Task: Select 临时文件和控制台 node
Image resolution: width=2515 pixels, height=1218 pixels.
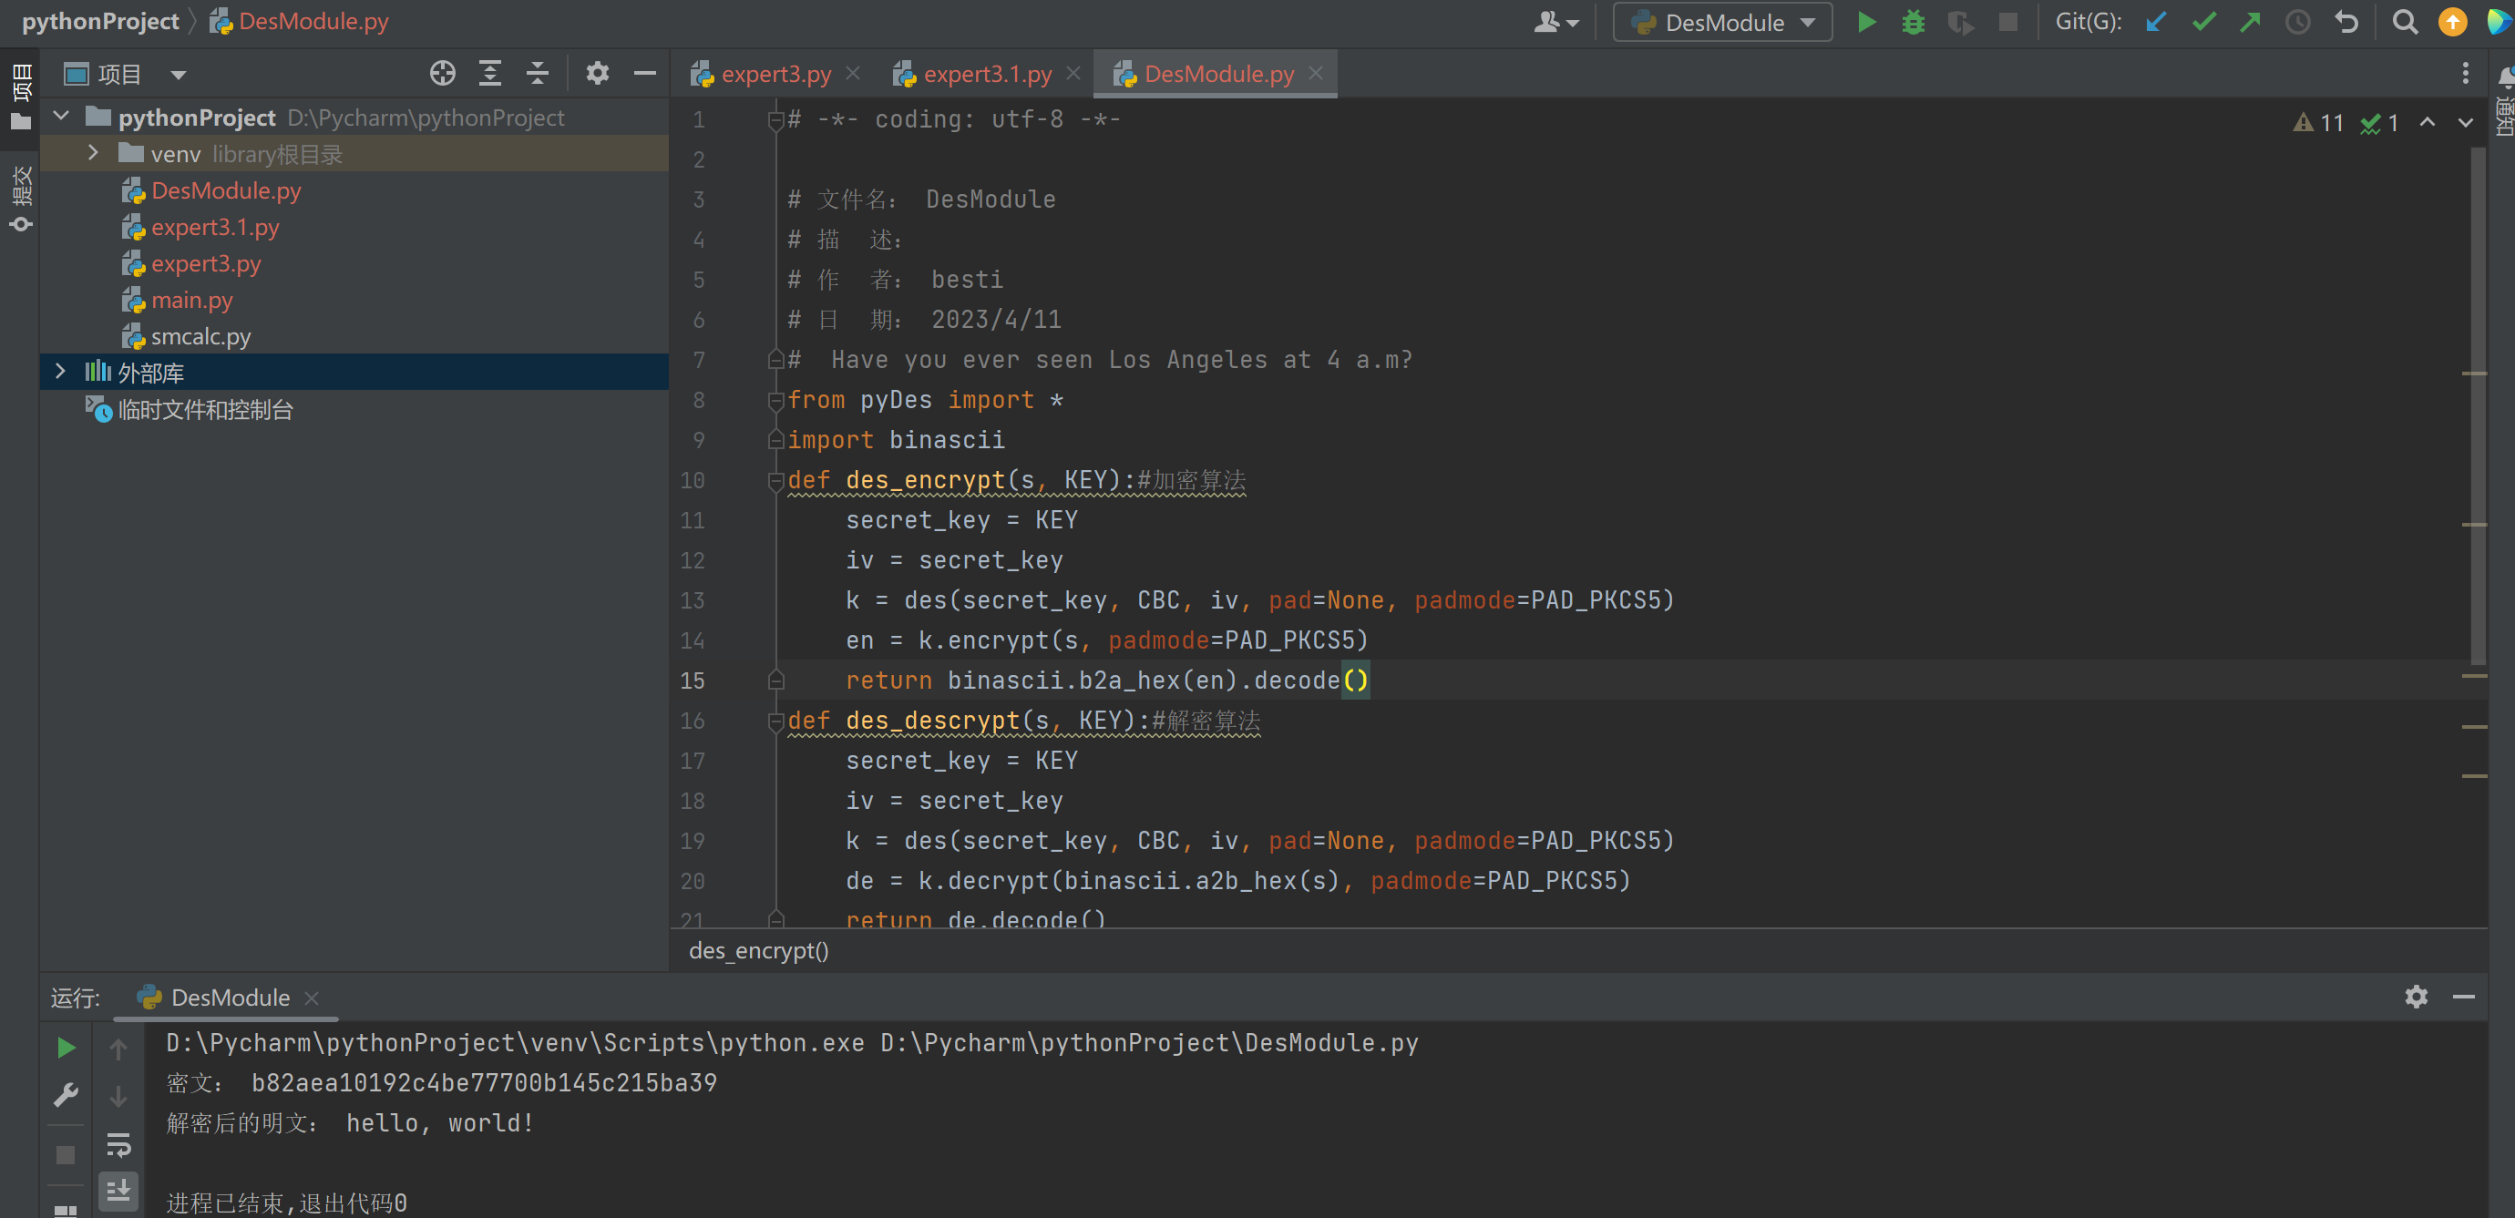Action: point(205,409)
